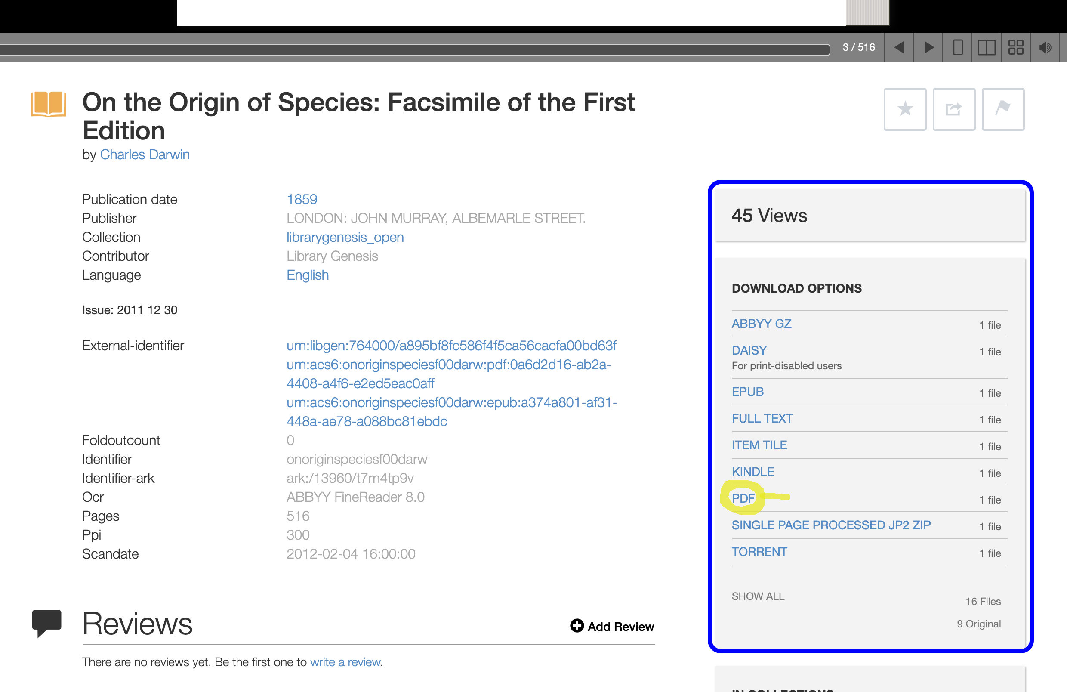Download the PDF file option
1067x692 pixels.
tap(743, 498)
